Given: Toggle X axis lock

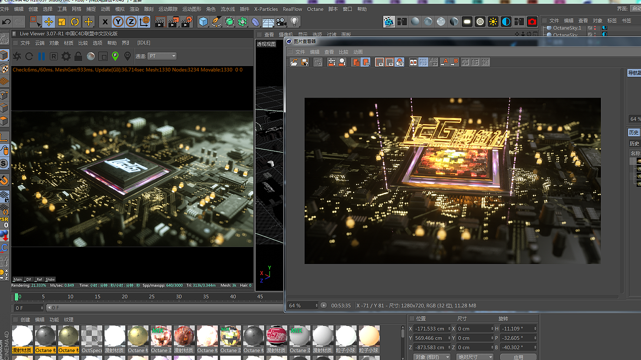Looking at the screenshot, I should [105, 21].
